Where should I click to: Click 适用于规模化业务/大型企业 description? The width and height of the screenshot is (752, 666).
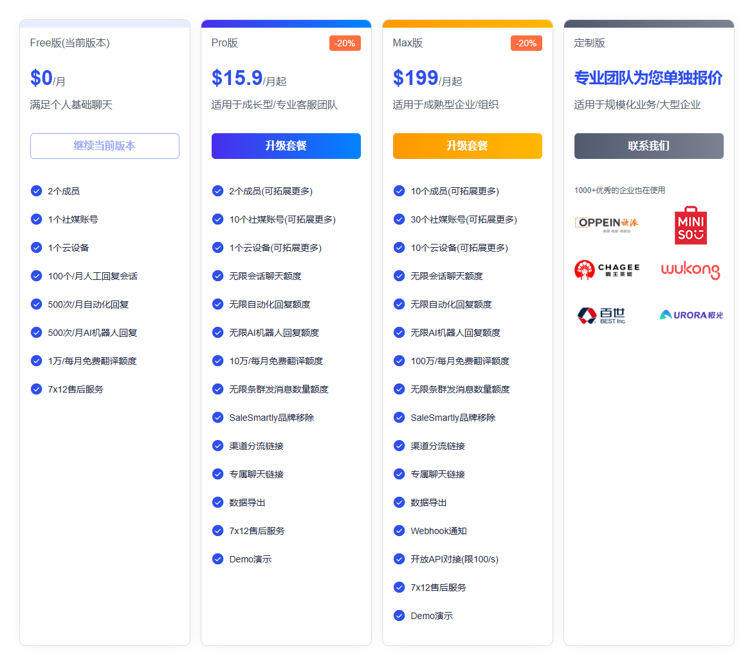click(637, 105)
